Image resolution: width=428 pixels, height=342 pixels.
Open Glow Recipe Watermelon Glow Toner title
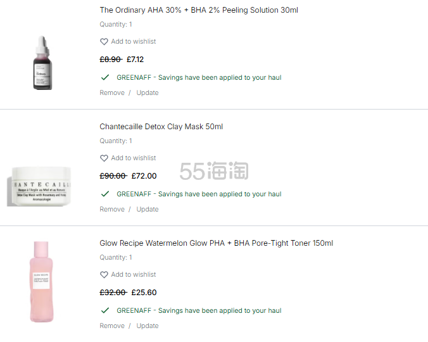tap(216, 243)
